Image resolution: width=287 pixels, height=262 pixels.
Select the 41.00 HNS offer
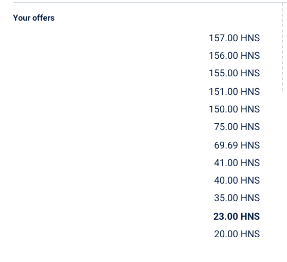tap(237, 163)
